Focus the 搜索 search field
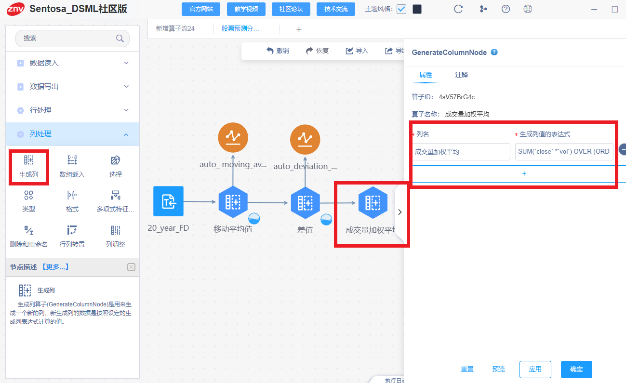The width and height of the screenshot is (626, 383). pyautogui.click(x=72, y=39)
